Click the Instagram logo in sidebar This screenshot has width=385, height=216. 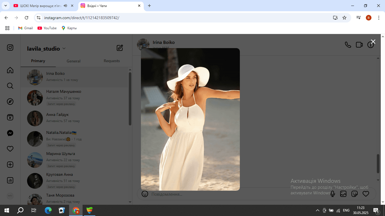click(10, 48)
